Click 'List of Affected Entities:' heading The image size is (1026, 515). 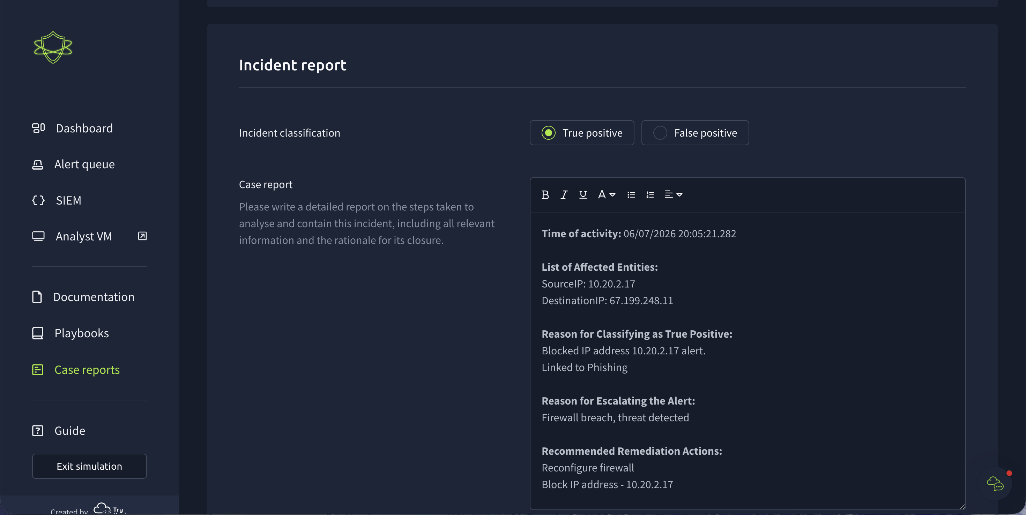[x=600, y=267]
